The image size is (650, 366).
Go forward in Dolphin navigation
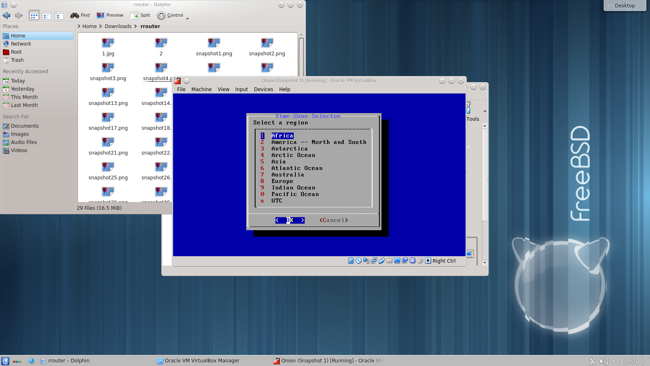(19, 15)
